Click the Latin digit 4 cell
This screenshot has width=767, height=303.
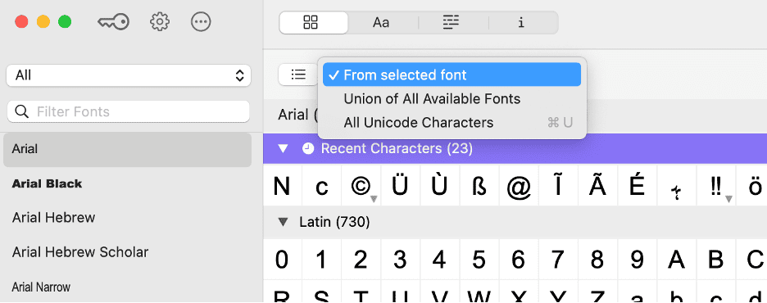pos(440,259)
